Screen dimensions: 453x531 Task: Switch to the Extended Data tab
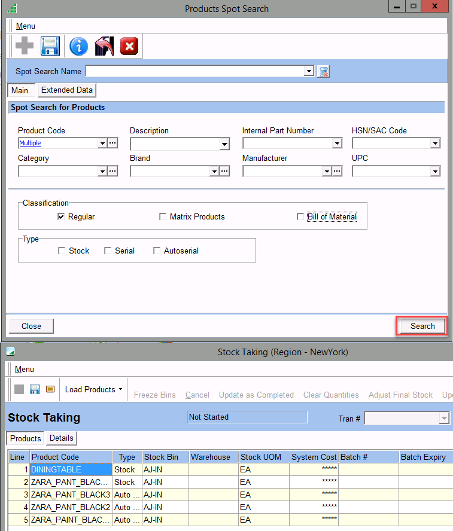coord(67,90)
